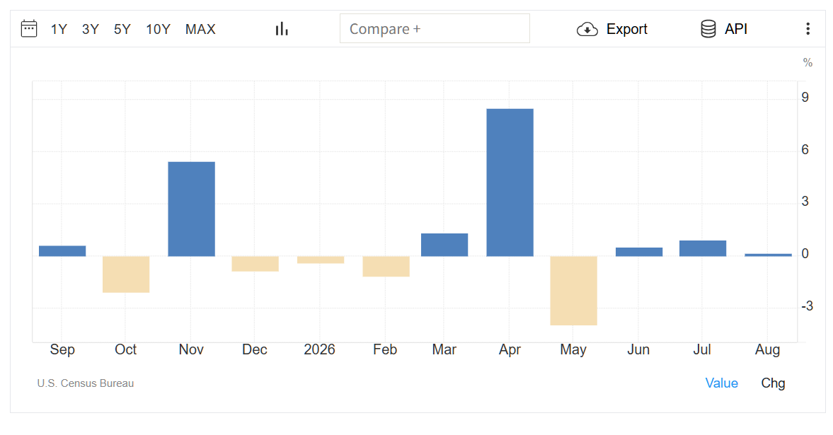The width and height of the screenshot is (833, 435).
Task: Click the tall blue April bar
Action: click(x=510, y=182)
